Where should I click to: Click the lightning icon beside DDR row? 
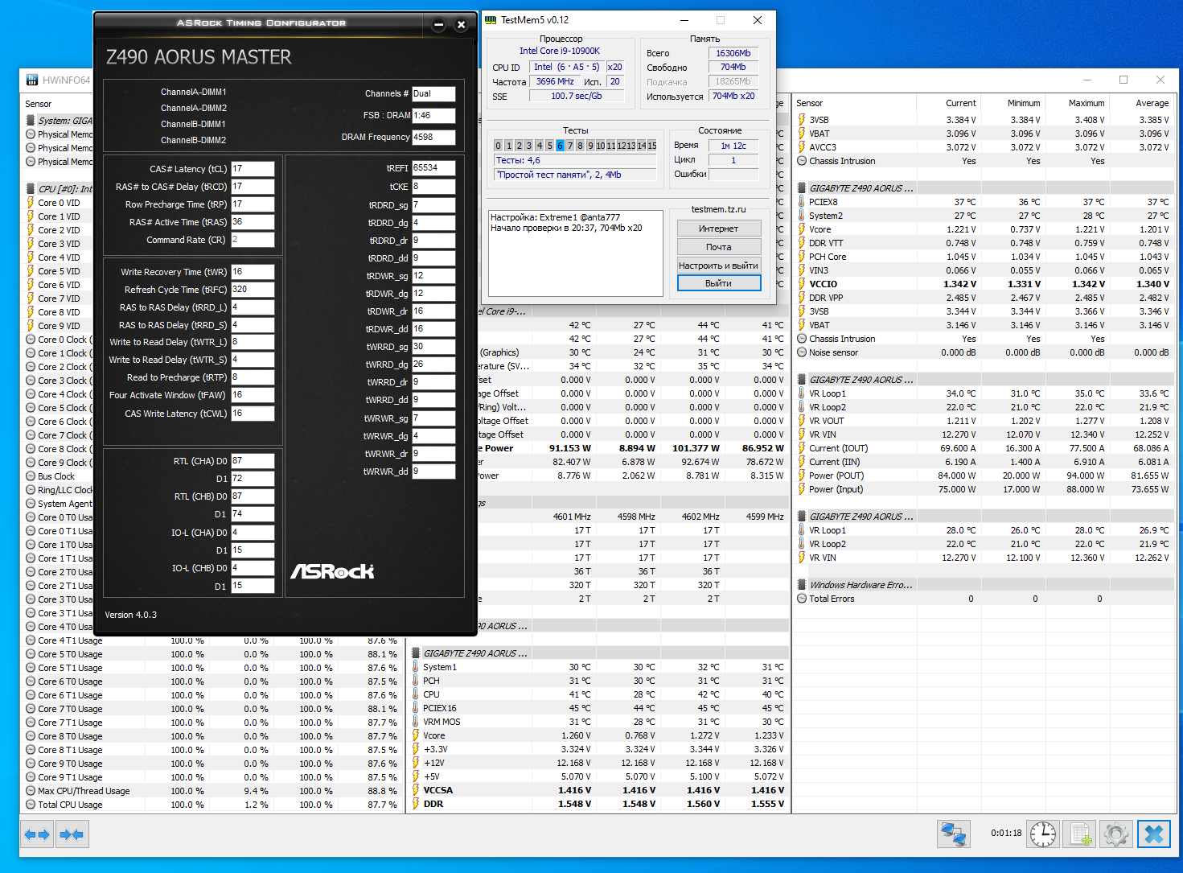[x=416, y=804]
